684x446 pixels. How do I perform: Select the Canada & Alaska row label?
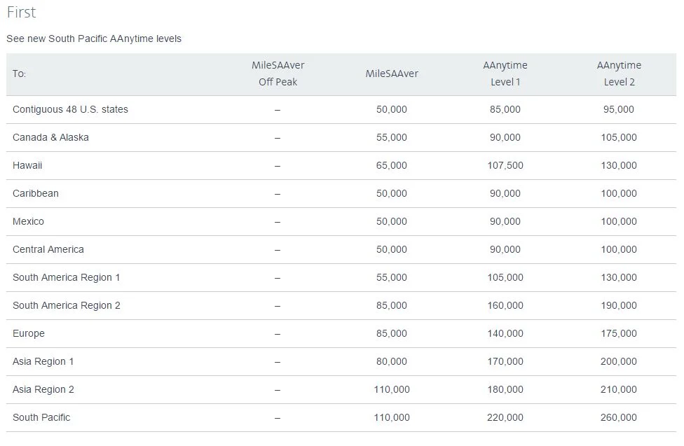point(50,137)
